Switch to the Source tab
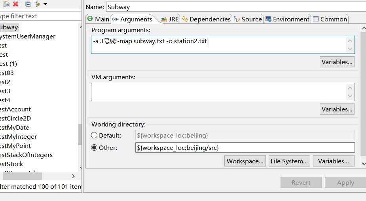Viewport: 366px width, 201px height. coord(248,19)
